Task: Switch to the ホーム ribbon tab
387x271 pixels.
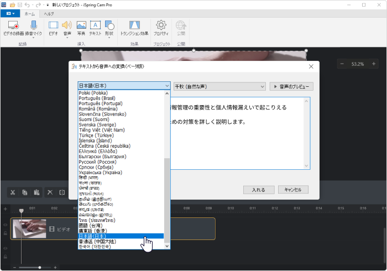Action: click(x=30, y=14)
